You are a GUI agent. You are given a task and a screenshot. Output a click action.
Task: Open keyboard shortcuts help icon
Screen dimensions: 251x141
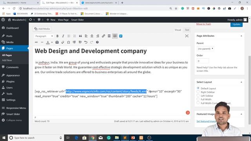97,42
